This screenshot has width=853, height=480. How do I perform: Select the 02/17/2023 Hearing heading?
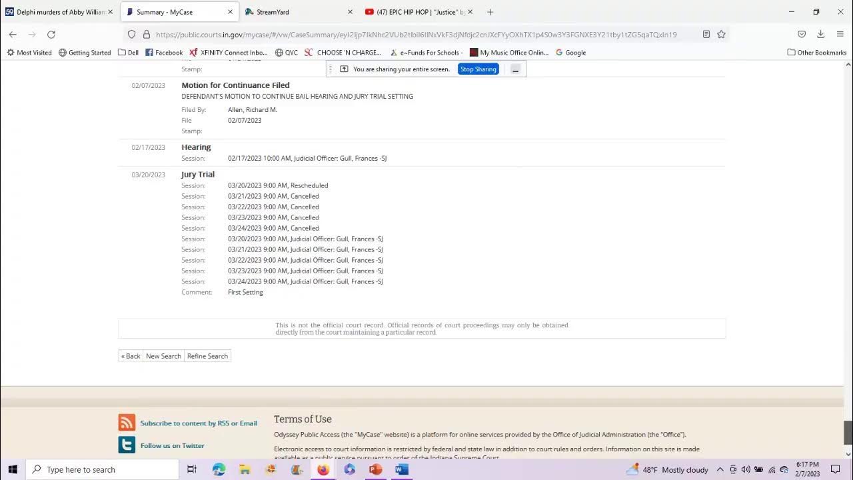(196, 147)
